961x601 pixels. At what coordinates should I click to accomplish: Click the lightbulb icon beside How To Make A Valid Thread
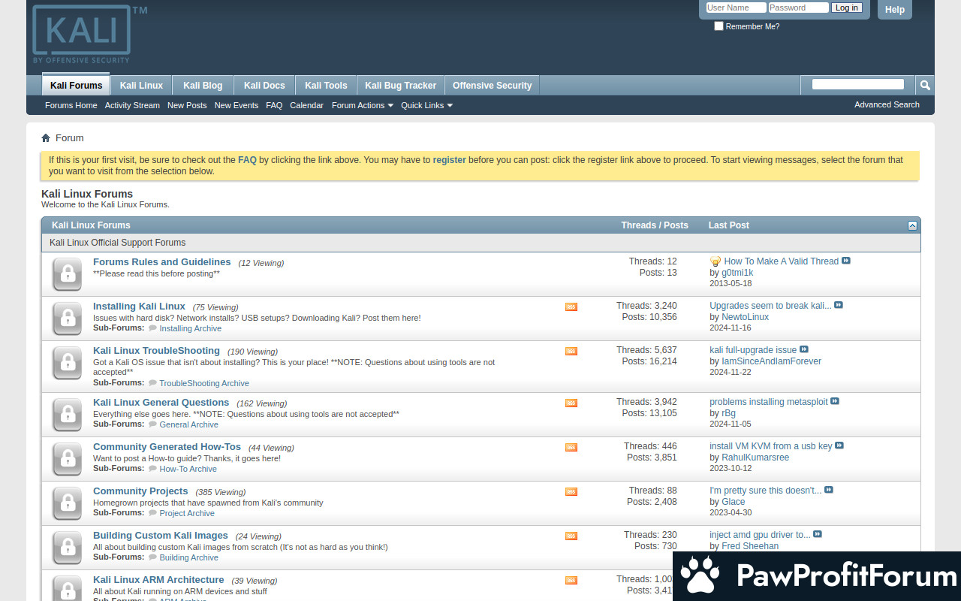715,261
